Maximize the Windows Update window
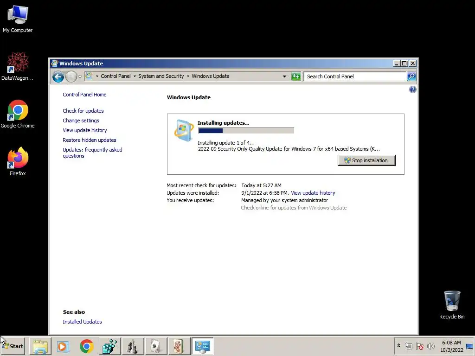This screenshot has width=475, height=356. click(x=404, y=63)
